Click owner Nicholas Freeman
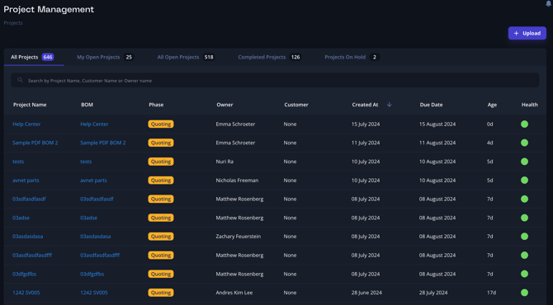 (x=237, y=180)
